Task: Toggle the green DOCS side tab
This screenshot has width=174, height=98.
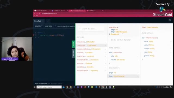Action: pyautogui.click(x=73, y=44)
